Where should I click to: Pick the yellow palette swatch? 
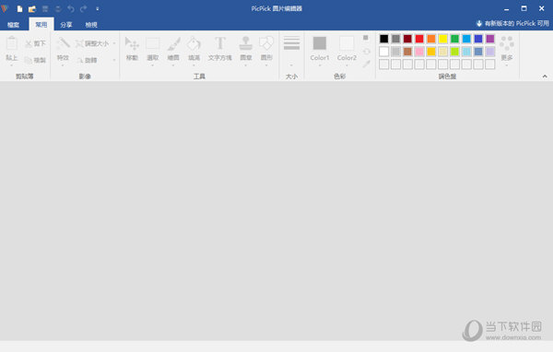(443, 39)
